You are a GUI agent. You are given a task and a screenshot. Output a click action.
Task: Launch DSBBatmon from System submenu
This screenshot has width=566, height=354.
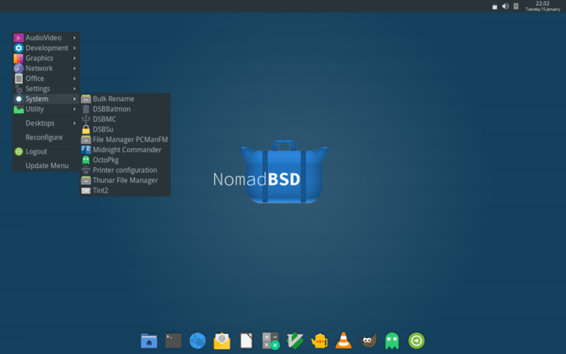click(125, 109)
